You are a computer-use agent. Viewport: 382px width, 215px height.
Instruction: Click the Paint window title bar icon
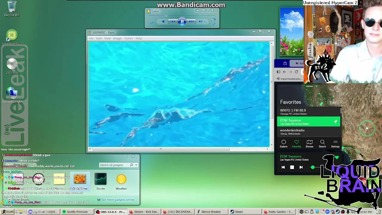pyautogui.click(x=90, y=33)
